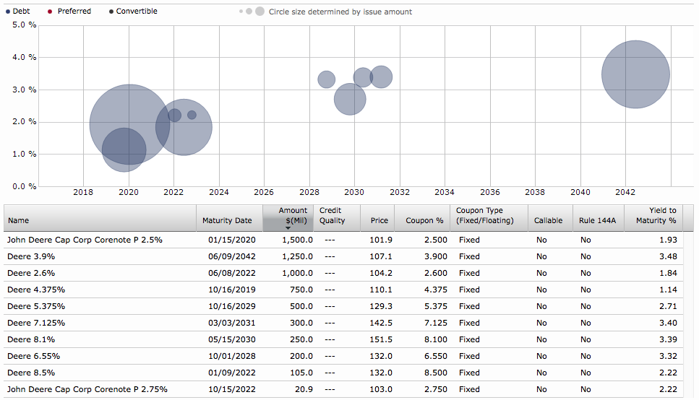The width and height of the screenshot is (699, 400).
Task: Click 'John Deere Cap Corp Corenote P 2.5%'
Action: [x=85, y=240]
